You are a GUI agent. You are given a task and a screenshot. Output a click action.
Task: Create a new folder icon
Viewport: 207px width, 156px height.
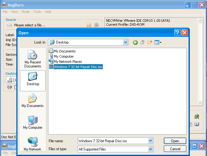pyautogui.click(x=150, y=42)
